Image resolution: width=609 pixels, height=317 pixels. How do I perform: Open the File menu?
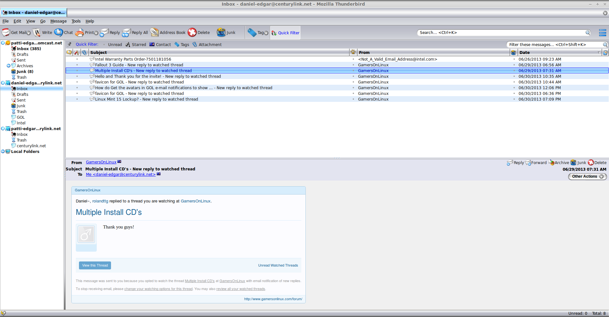pos(6,21)
